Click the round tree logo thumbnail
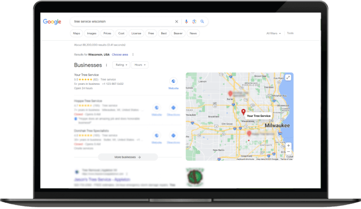The image size is (361, 209). 195,177
